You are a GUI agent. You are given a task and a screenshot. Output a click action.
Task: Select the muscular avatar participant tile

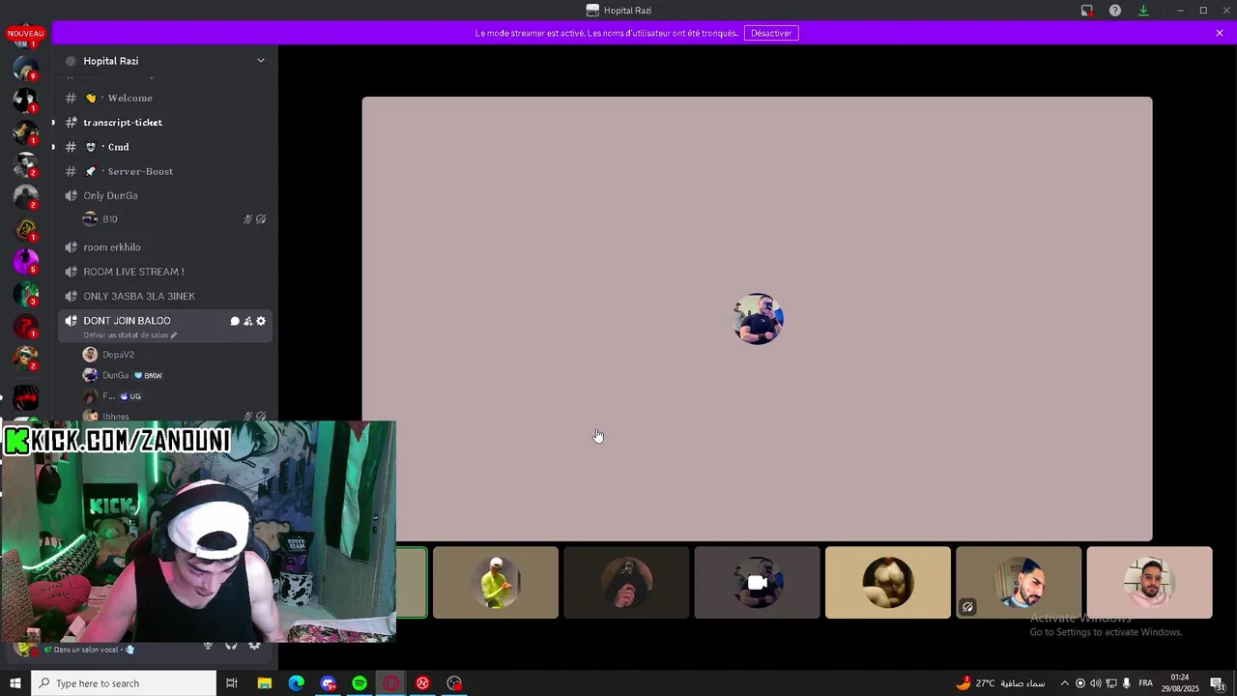[x=888, y=583]
